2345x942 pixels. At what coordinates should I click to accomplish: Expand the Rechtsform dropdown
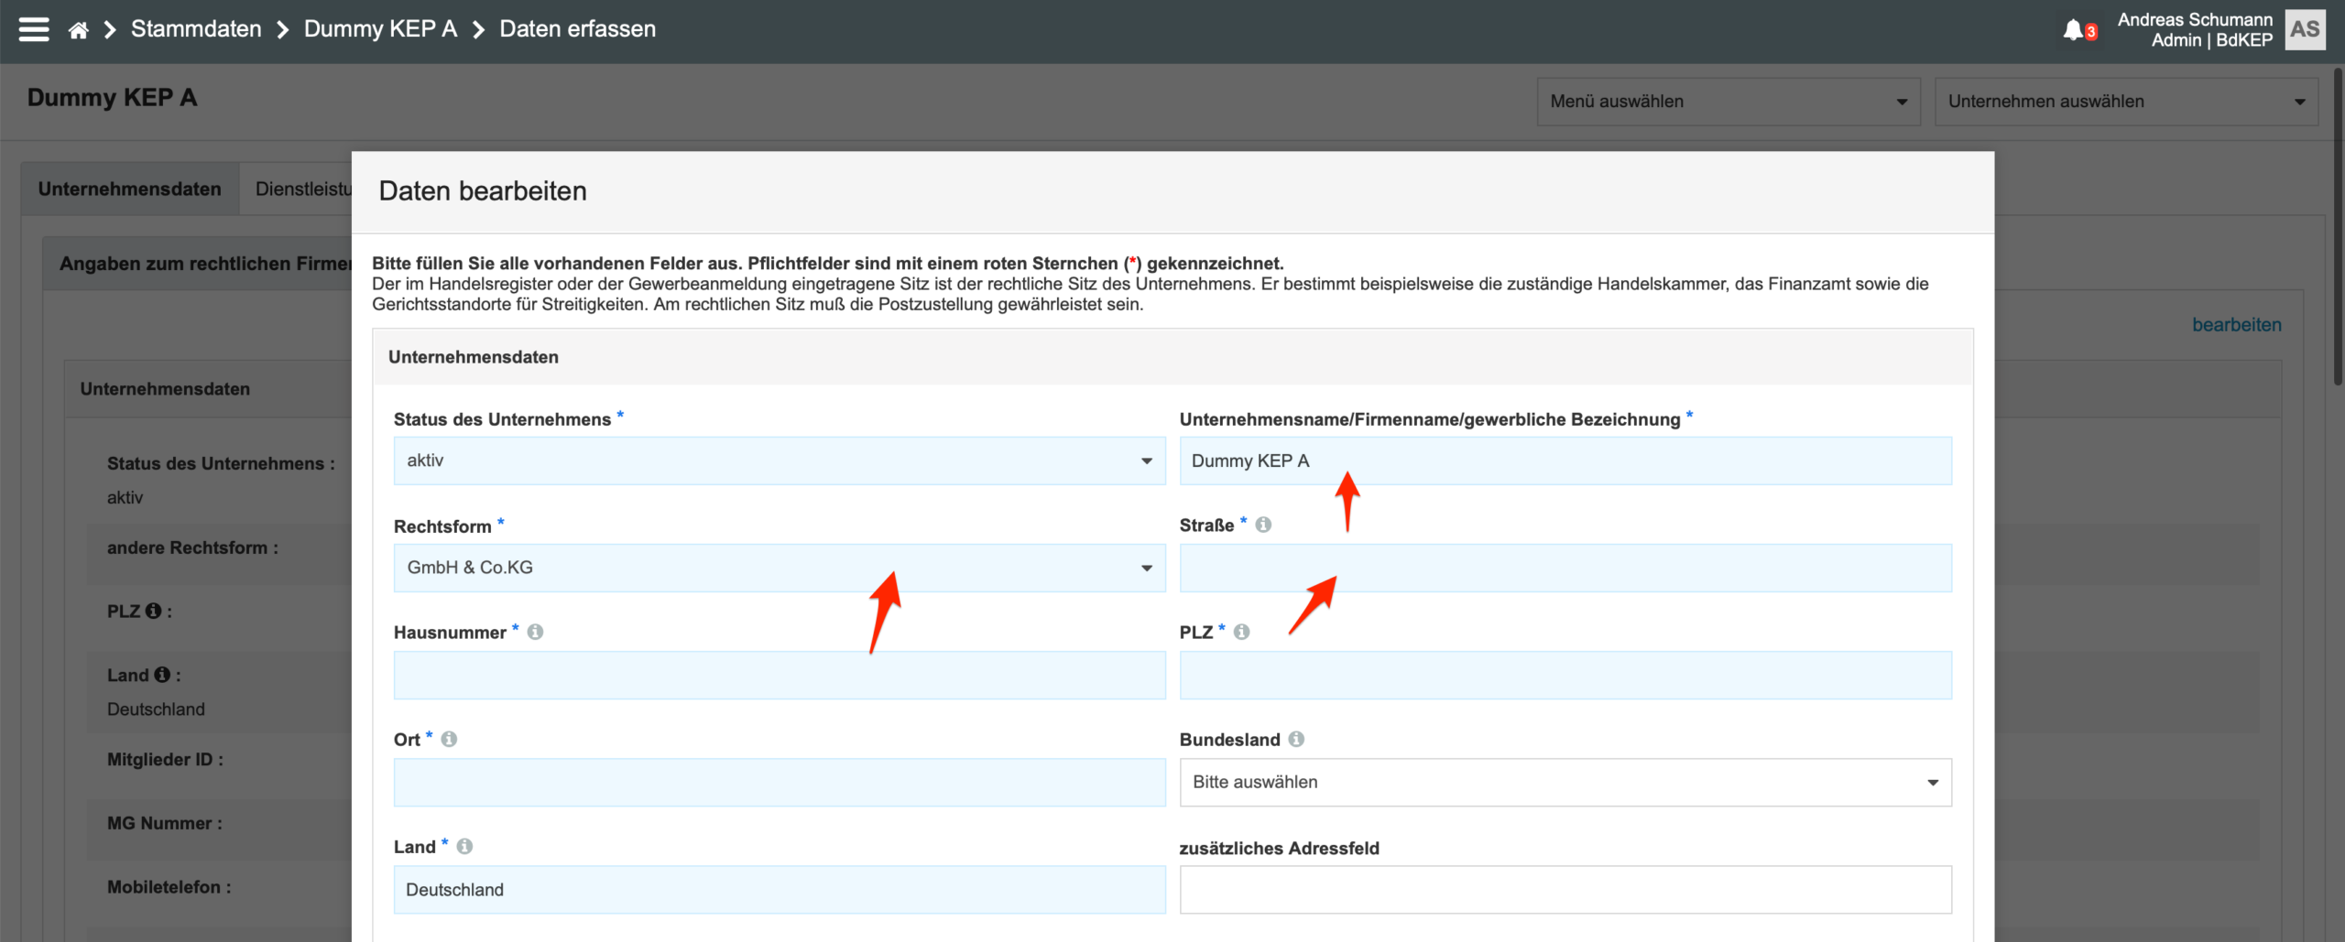point(780,568)
